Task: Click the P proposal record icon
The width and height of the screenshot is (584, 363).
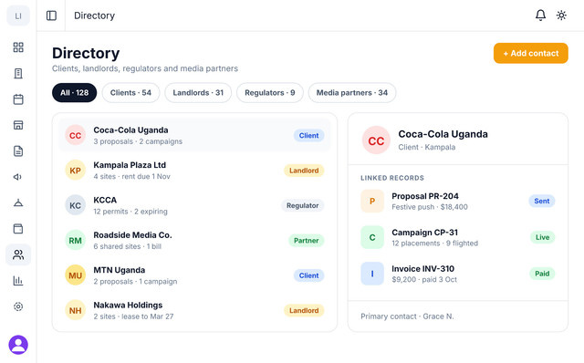Action: pos(372,201)
